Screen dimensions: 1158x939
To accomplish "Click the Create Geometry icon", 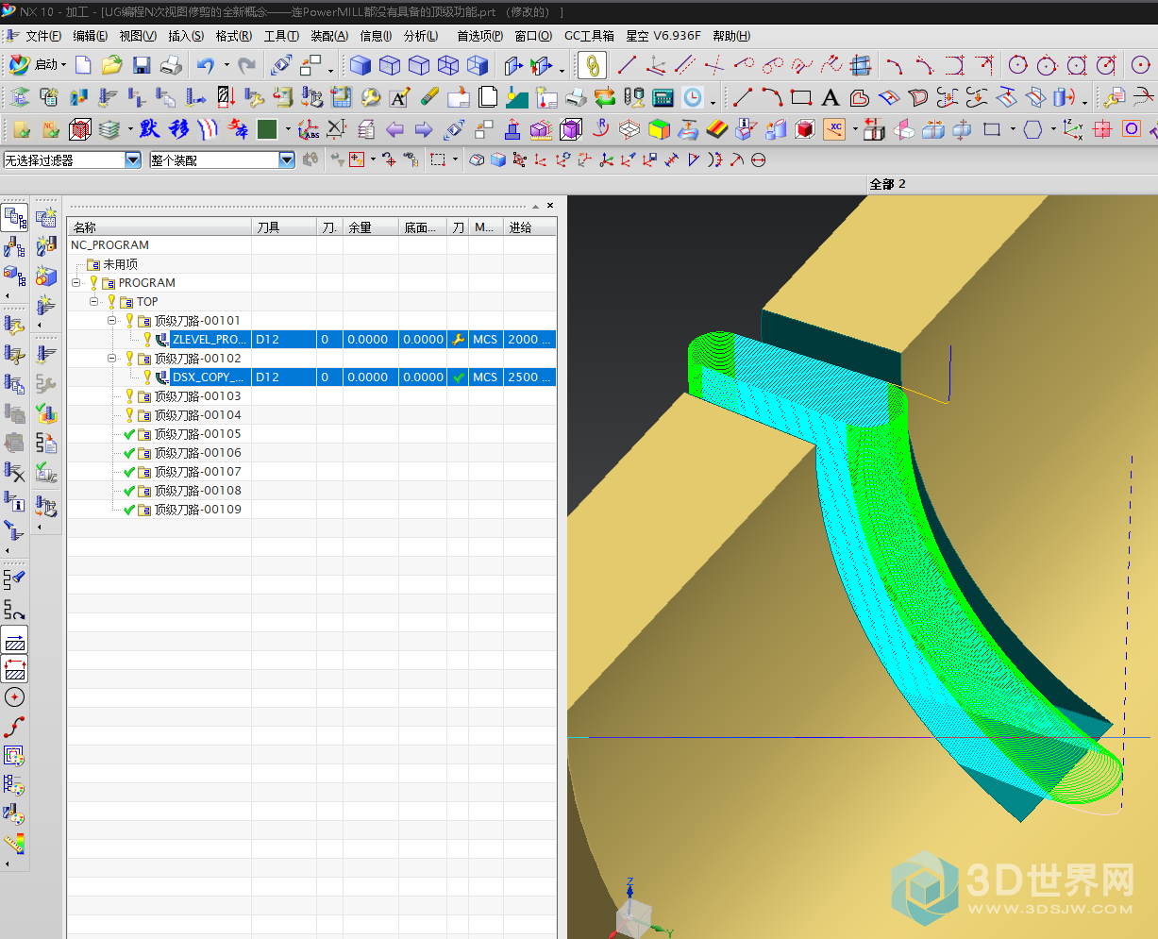I will pyautogui.click(x=45, y=276).
